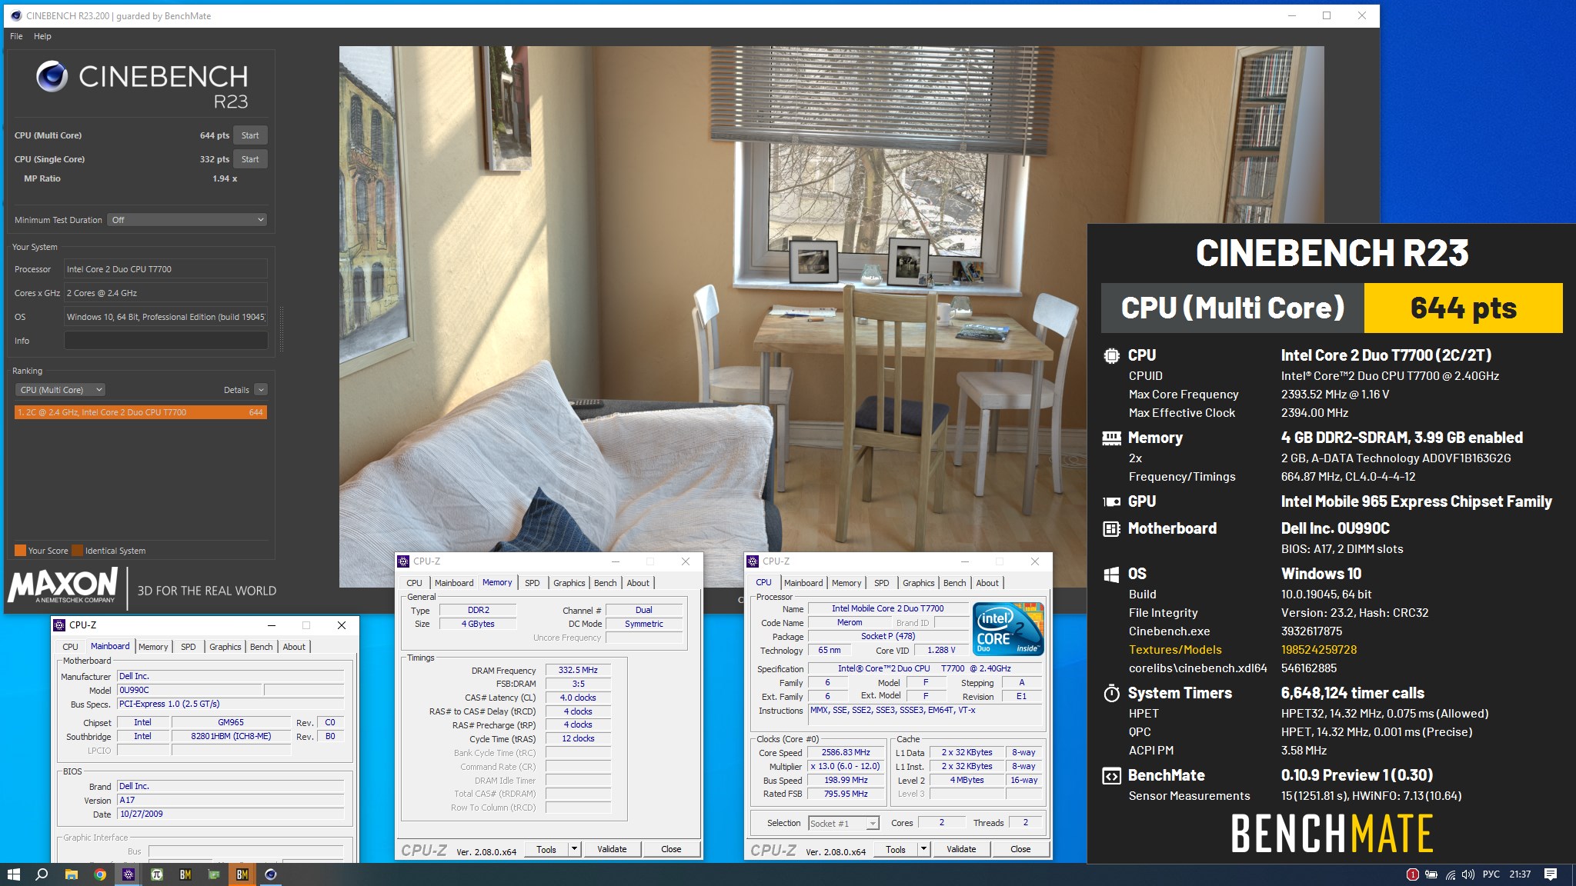
Task: Click the orange Your Score legend swatch
Action: point(20,550)
